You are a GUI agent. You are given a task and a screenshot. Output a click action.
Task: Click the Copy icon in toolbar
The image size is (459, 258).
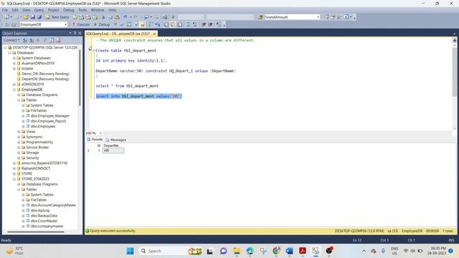click(x=110, y=17)
